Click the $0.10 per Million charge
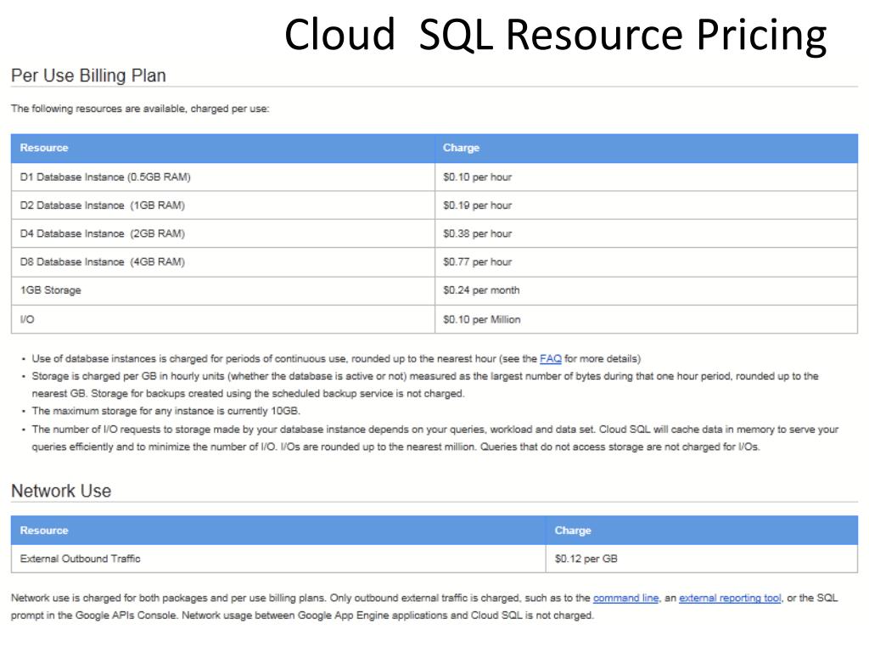This screenshot has height=652, width=869. [482, 319]
